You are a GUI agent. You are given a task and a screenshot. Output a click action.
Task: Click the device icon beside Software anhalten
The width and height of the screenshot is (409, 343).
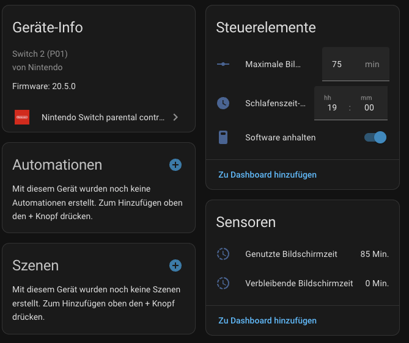(223, 137)
